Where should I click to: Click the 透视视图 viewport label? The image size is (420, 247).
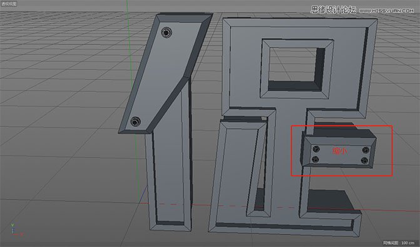click(9, 4)
